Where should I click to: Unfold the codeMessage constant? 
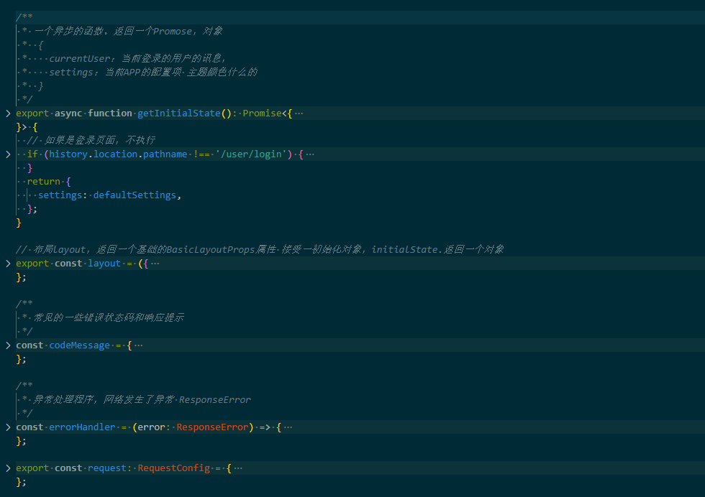click(x=8, y=345)
